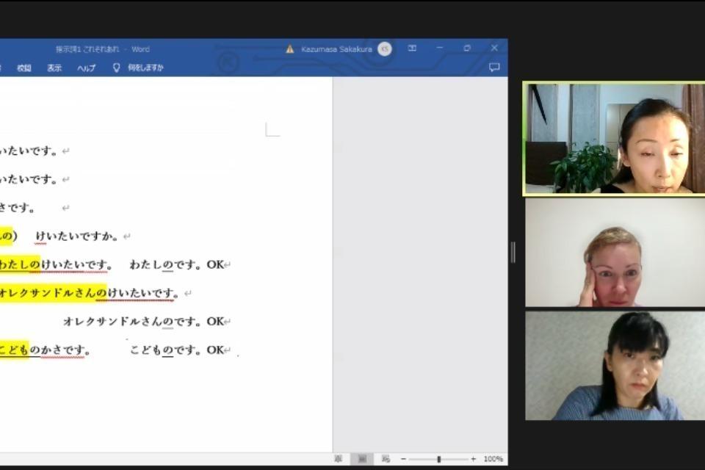
Task: Open the 校閲 (Review) ribbon tab
Action: coord(24,68)
